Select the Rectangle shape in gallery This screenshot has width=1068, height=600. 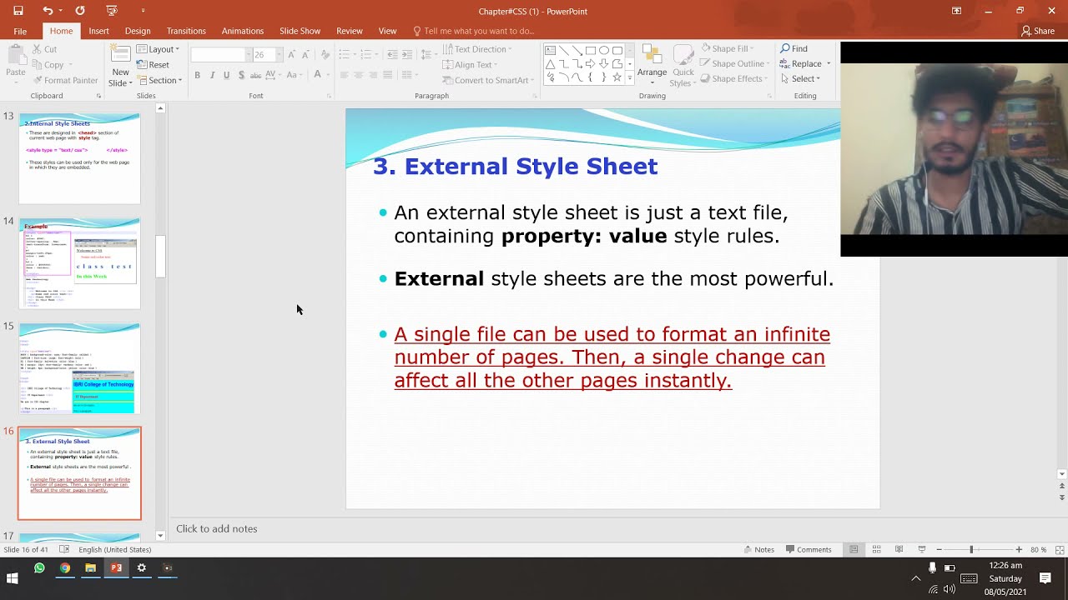[590, 50]
